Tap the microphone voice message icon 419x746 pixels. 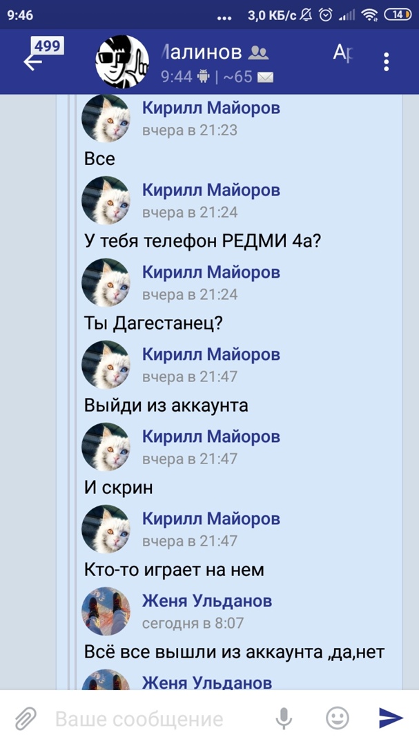tap(284, 718)
